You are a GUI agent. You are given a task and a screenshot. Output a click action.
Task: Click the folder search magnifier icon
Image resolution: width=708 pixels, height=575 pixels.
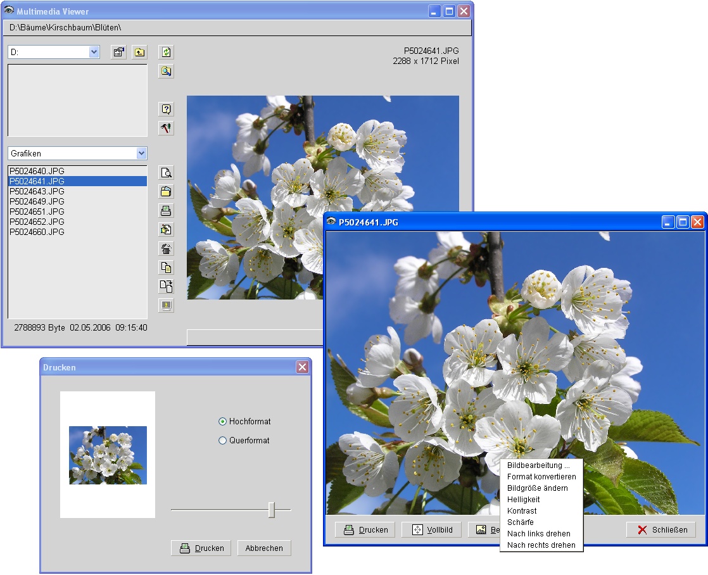(x=166, y=71)
